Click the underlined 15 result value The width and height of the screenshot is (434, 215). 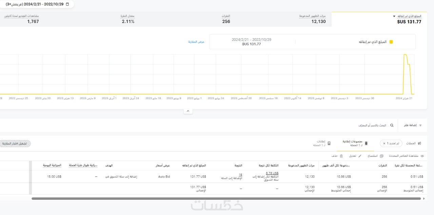(240, 175)
